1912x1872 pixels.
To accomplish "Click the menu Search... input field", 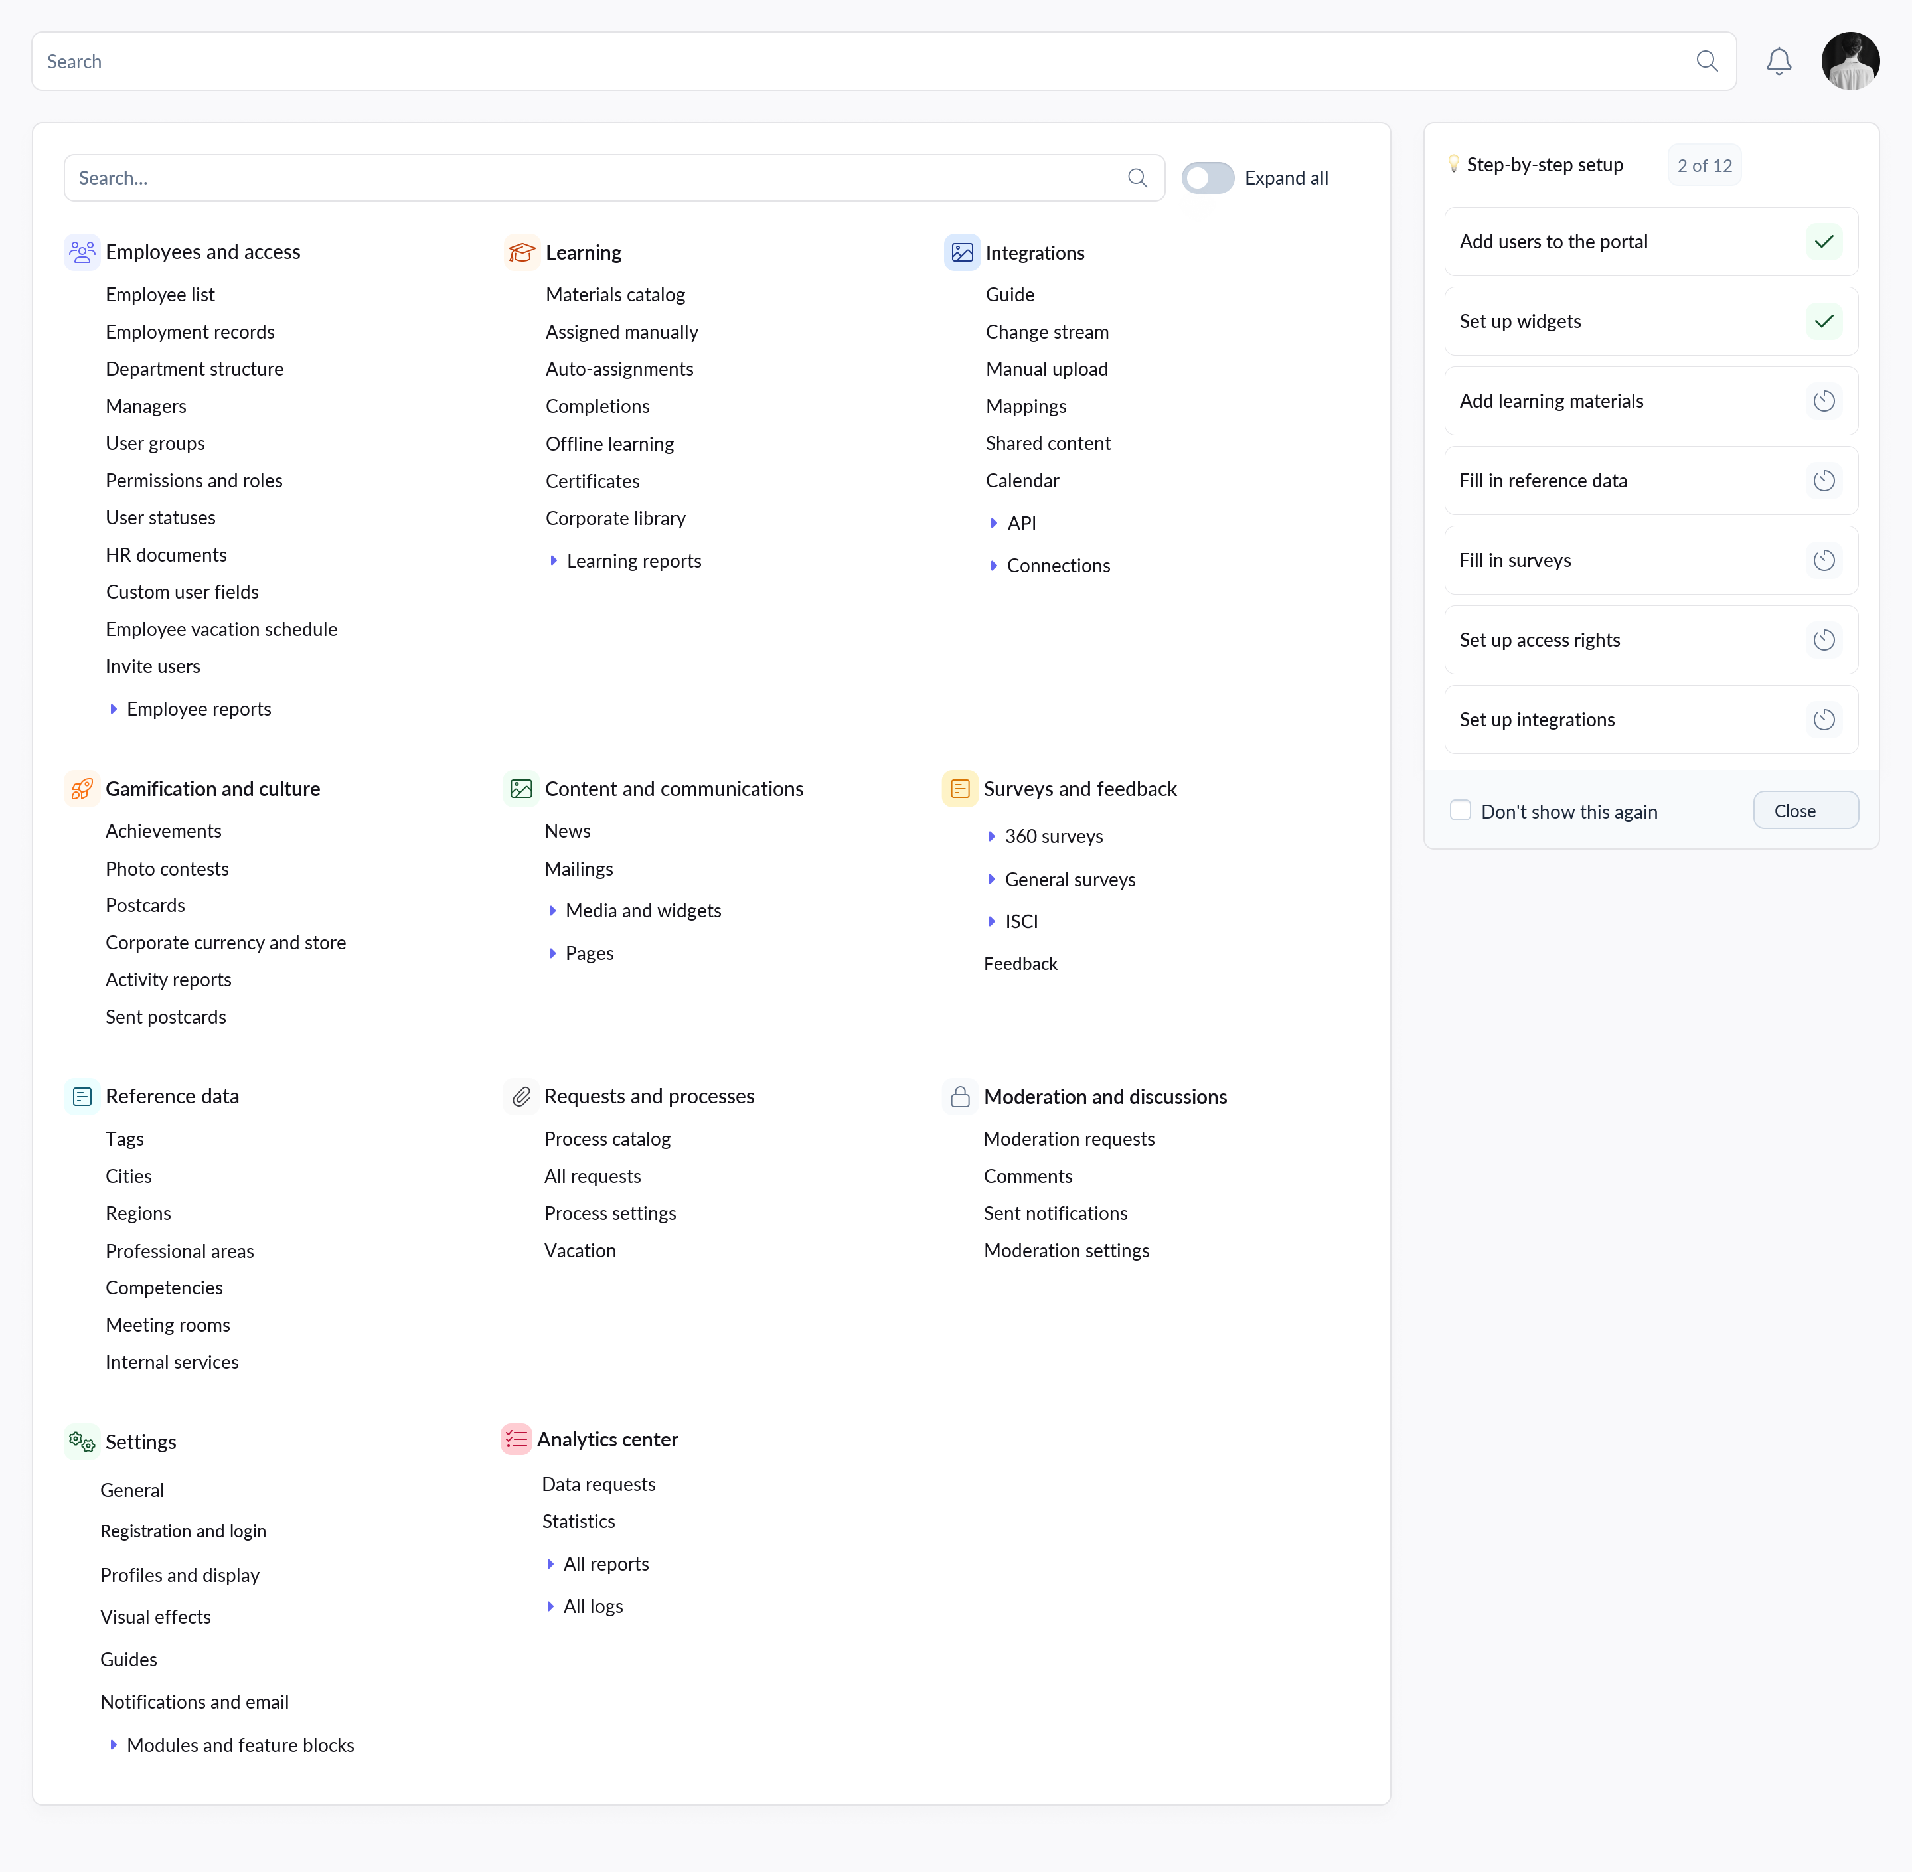I will tap(614, 178).
